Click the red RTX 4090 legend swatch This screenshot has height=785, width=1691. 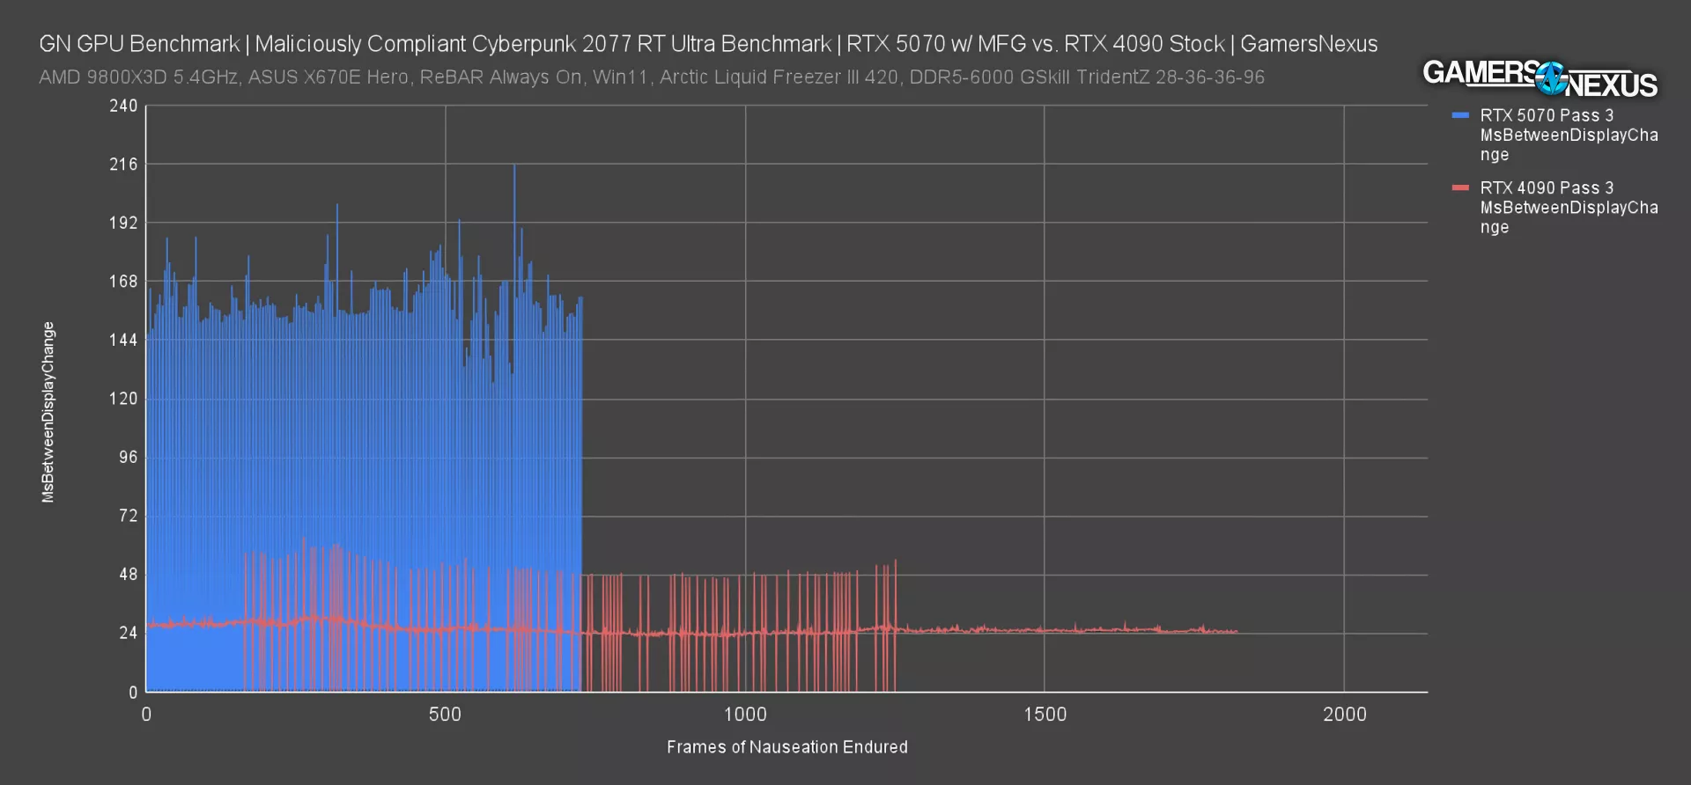pos(1461,188)
